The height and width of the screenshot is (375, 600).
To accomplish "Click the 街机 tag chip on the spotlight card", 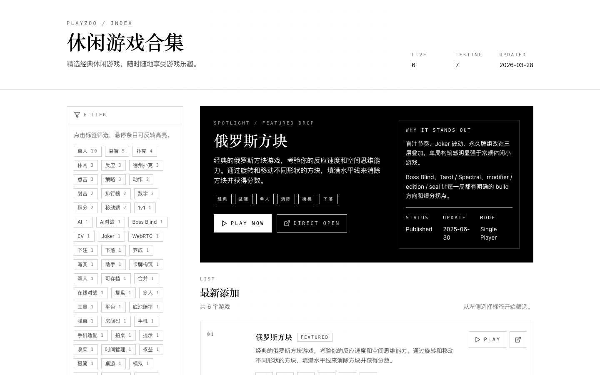I will pos(307,199).
